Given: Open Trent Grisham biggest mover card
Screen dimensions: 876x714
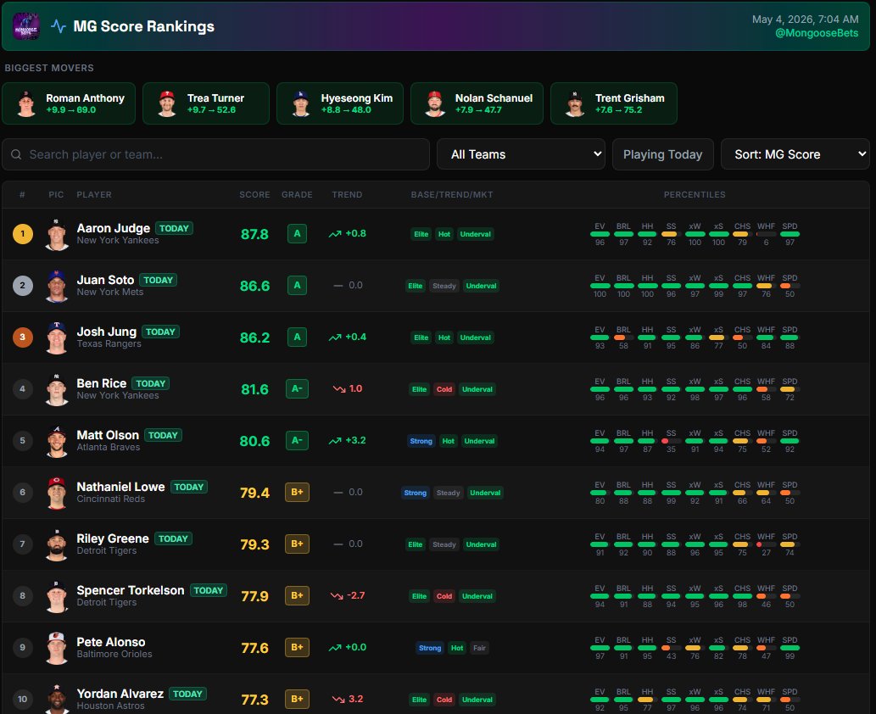Looking at the screenshot, I should 614,103.
